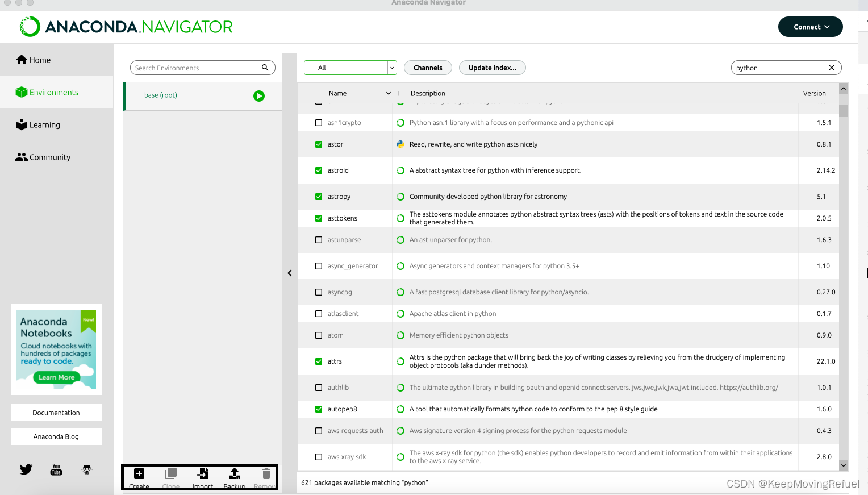The height and width of the screenshot is (495, 868).
Task: Select the base (root) environment
Action: (x=203, y=95)
